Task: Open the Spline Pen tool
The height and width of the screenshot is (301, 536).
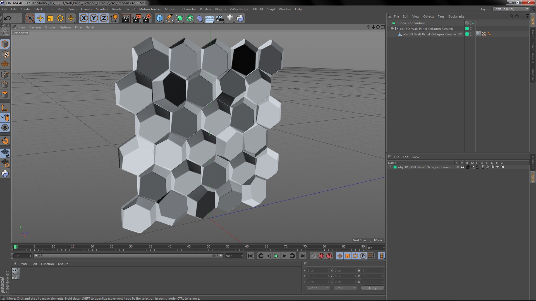Action: (169, 18)
